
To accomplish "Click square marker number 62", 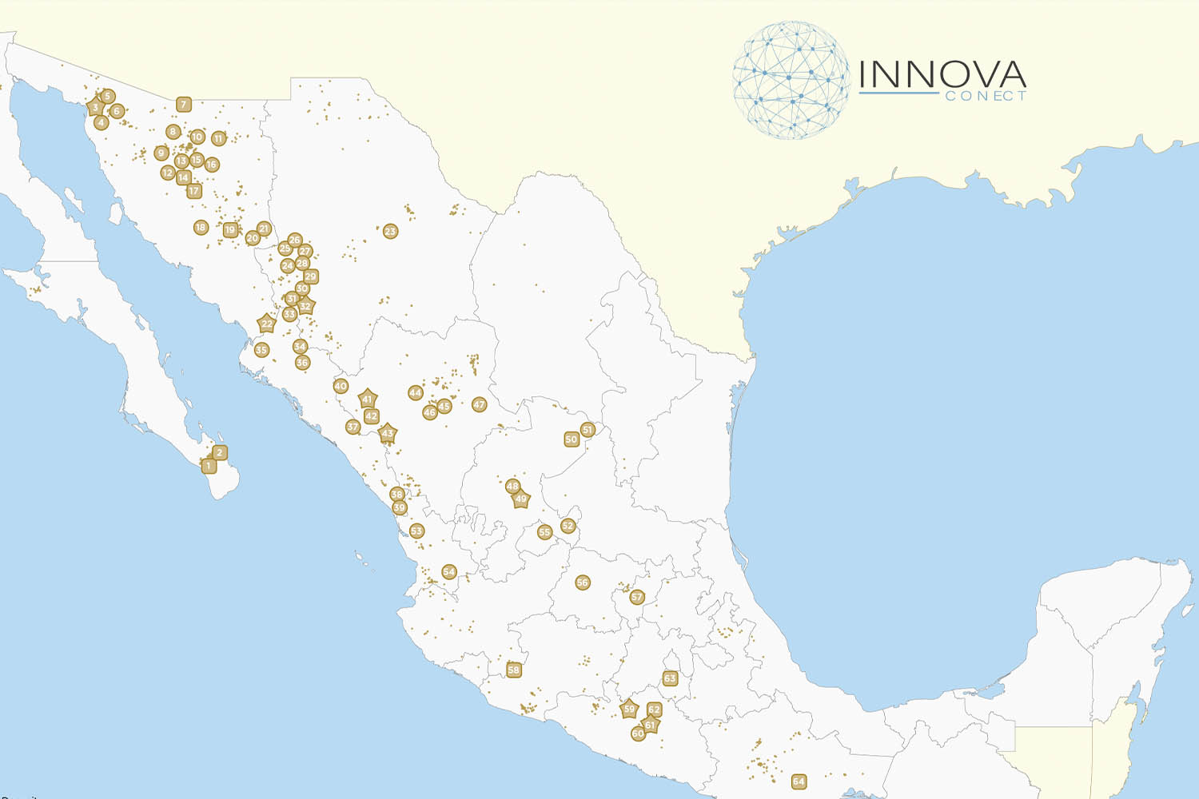I will pyautogui.click(x=655, y=710).
